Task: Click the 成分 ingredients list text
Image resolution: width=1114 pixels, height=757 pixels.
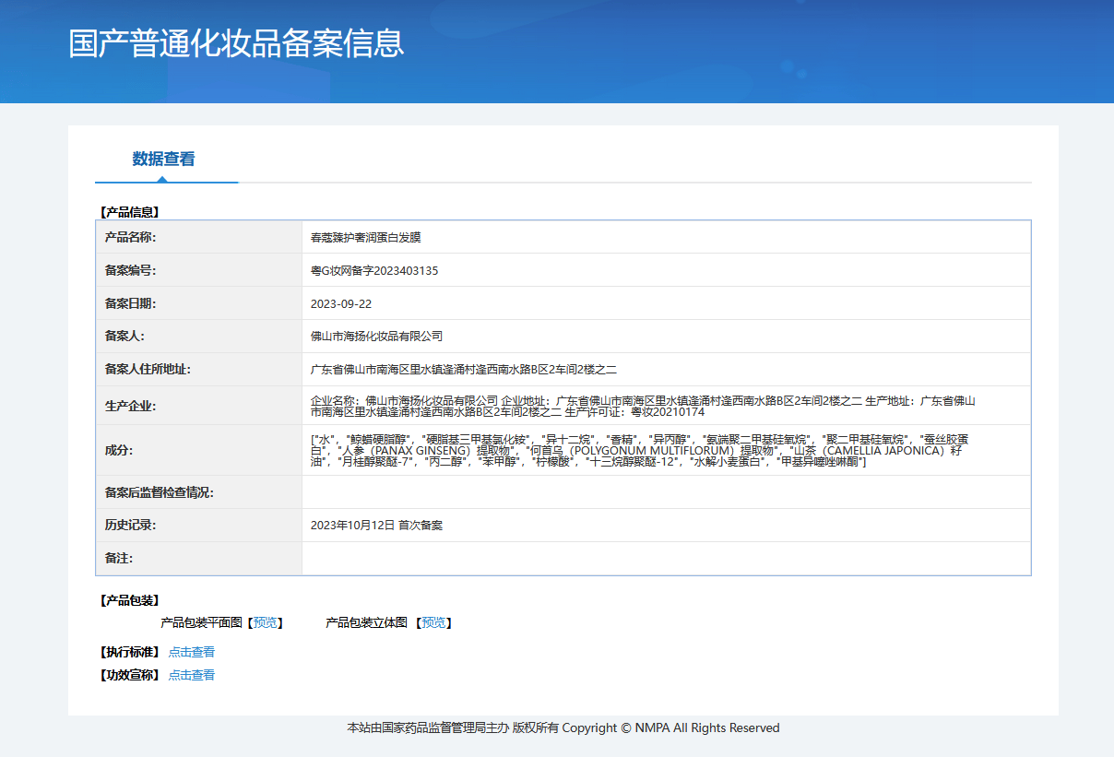Action: tap(640, 450)
